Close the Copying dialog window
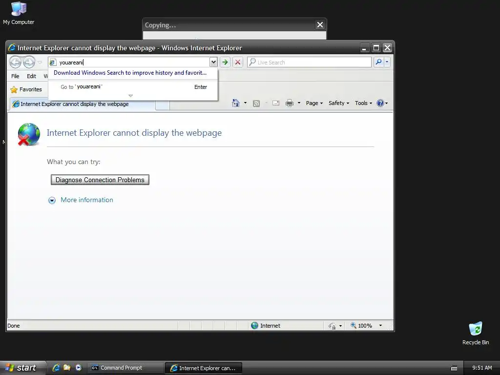The height and width of the screenshot is (375, 500). coord(320,24)
